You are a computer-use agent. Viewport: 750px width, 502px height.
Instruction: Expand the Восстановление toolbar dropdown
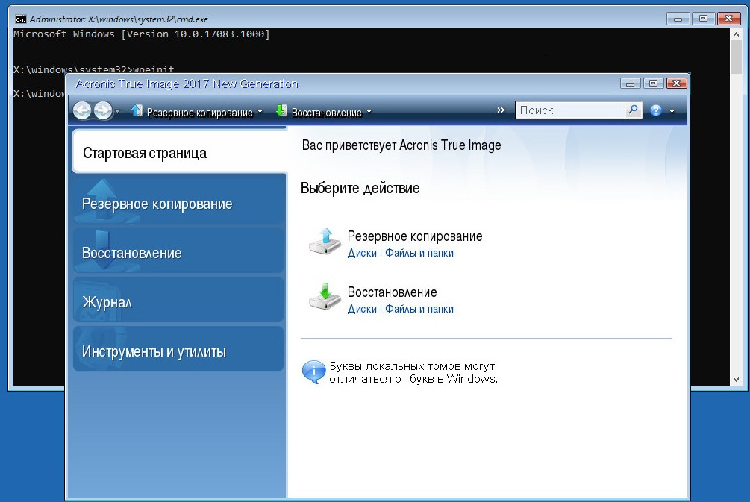click(x=369, y=113)
